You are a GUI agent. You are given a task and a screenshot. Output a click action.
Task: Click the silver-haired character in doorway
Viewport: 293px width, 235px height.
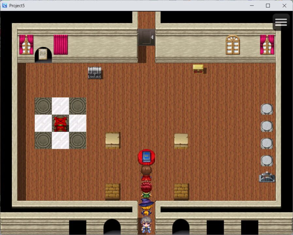(x=146, y=224)
